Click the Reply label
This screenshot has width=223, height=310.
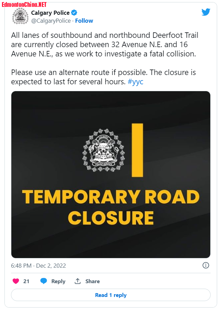(58, 281)
